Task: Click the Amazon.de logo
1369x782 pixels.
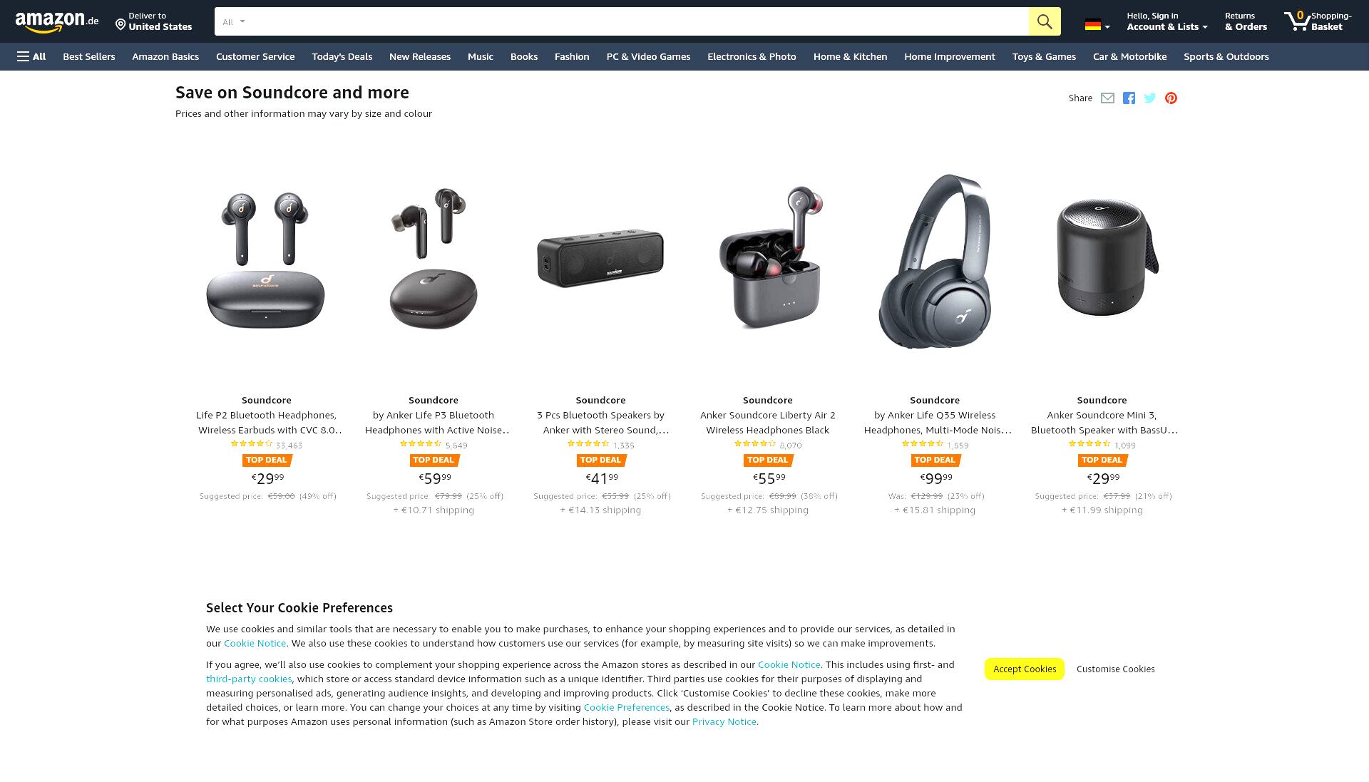Action: click(57, 21)
